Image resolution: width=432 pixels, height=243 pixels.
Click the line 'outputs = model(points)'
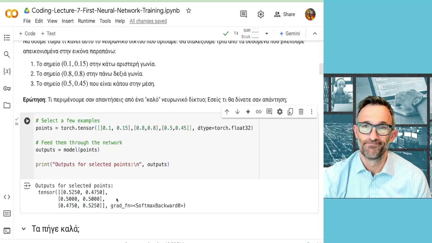click(67, 150)
